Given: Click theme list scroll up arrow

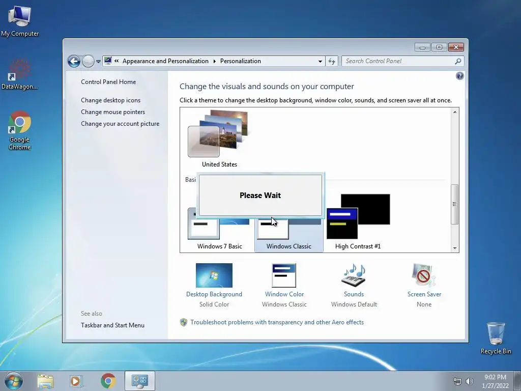Looking at the screenshot, I should (x=455, y=112).
